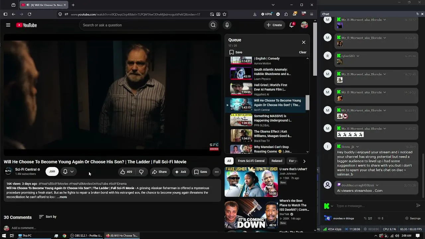Open the browser extensions puzzle icon
This screenshot has height=239, width=425.
coord(286,14)
